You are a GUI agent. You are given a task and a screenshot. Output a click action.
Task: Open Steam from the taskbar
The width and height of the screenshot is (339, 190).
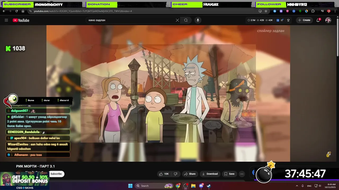[x=209, y=186]
